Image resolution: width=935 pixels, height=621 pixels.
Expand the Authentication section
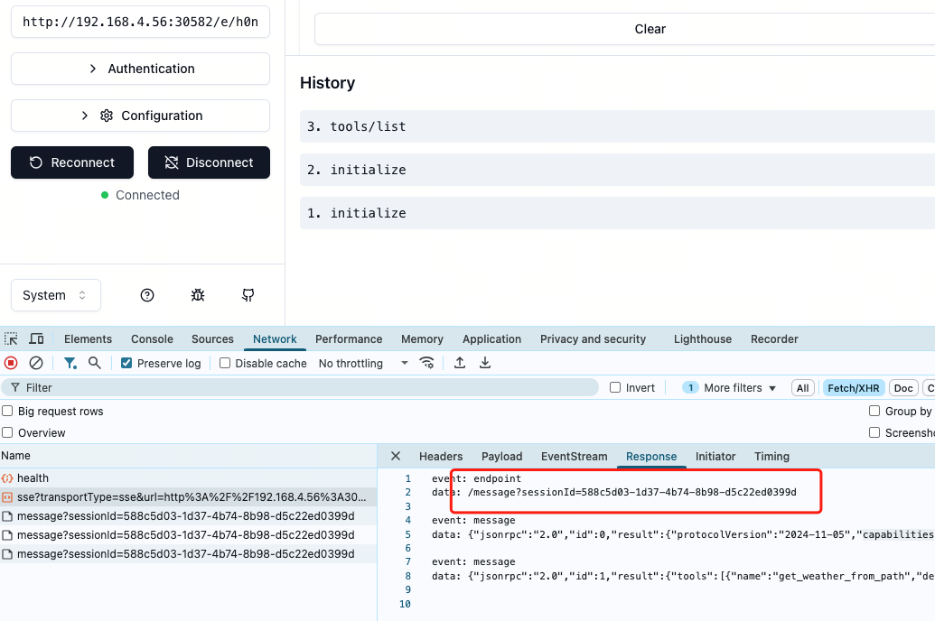tap(140, 69)
